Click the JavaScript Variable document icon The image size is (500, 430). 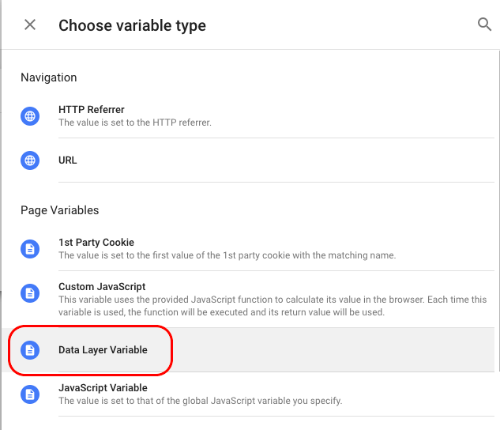tap(30, 394)
